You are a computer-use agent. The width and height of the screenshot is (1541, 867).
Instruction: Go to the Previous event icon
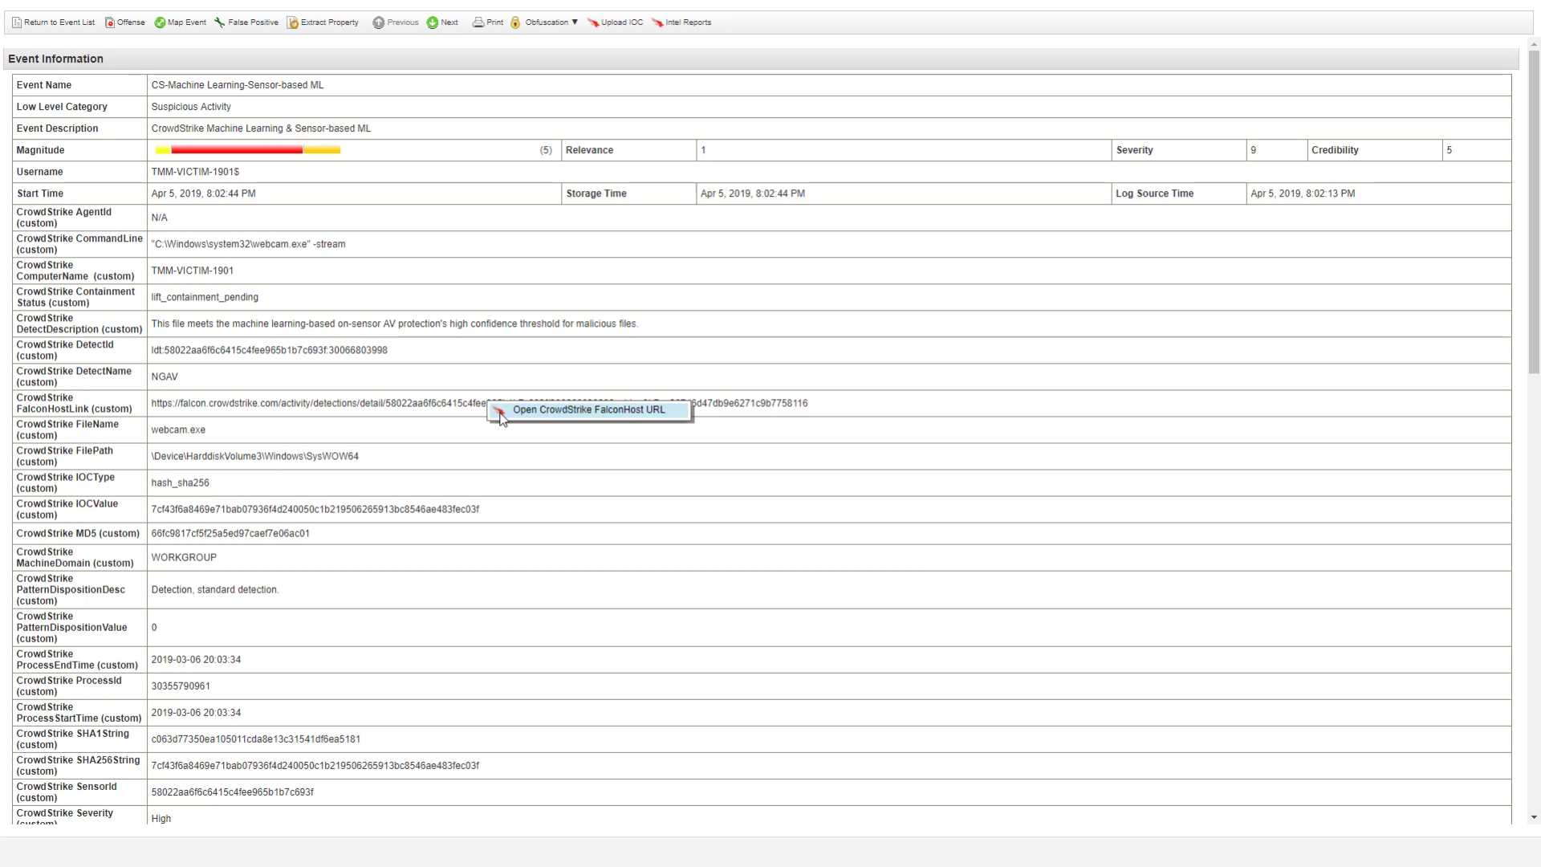click(x=379, y=22)
